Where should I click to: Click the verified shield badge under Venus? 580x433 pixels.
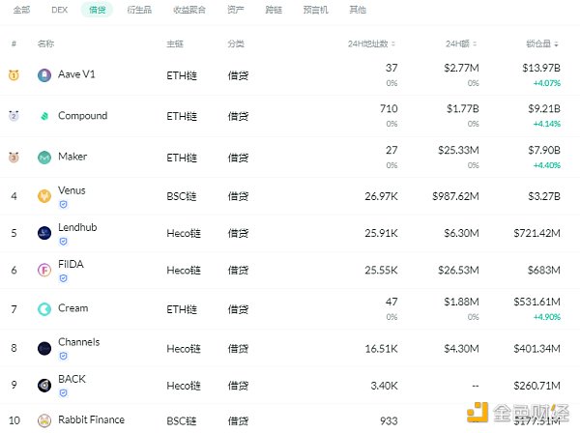coord(63,204)
